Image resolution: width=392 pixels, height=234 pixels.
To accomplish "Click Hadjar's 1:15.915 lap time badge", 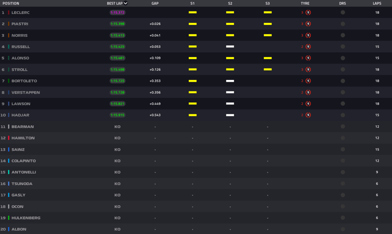I will coord(118,115).
